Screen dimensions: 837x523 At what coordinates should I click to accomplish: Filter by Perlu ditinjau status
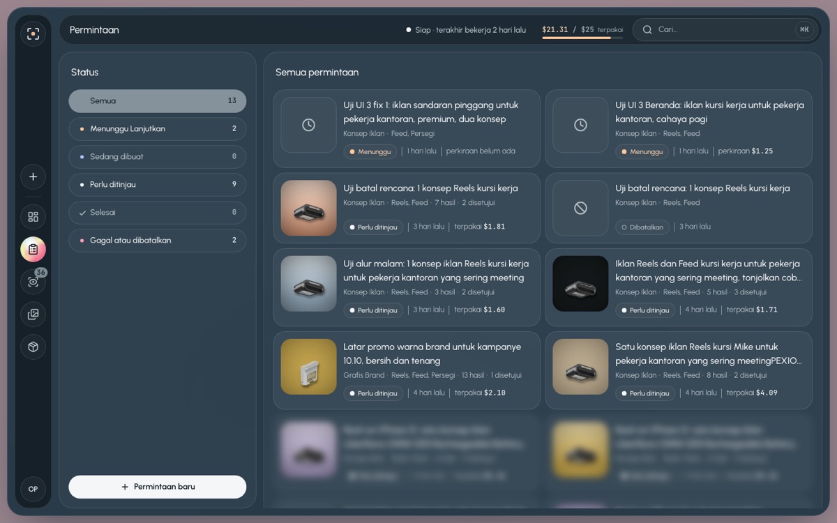[x=157, y=185]
